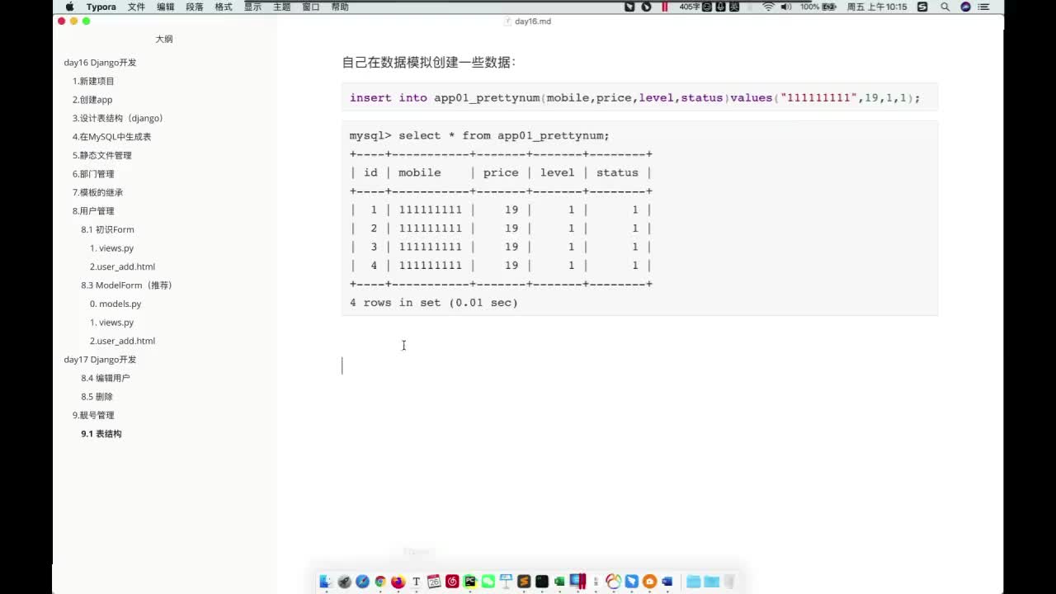1056x594 pixels.
Task: Select 5.静态文件管理 in the outline
Action: pos(101,155)
